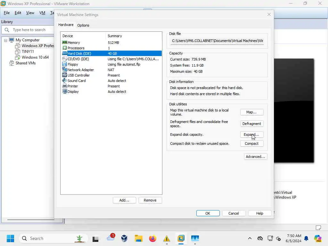Click the My Computer monitor icon

(x=12, y=40)
